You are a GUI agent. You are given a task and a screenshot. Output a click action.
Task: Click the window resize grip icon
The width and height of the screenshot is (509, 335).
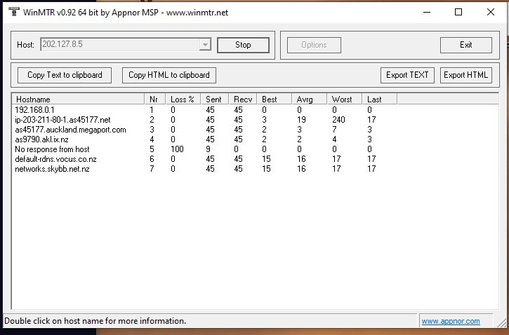pyautogui.click(x=501, y=322)
